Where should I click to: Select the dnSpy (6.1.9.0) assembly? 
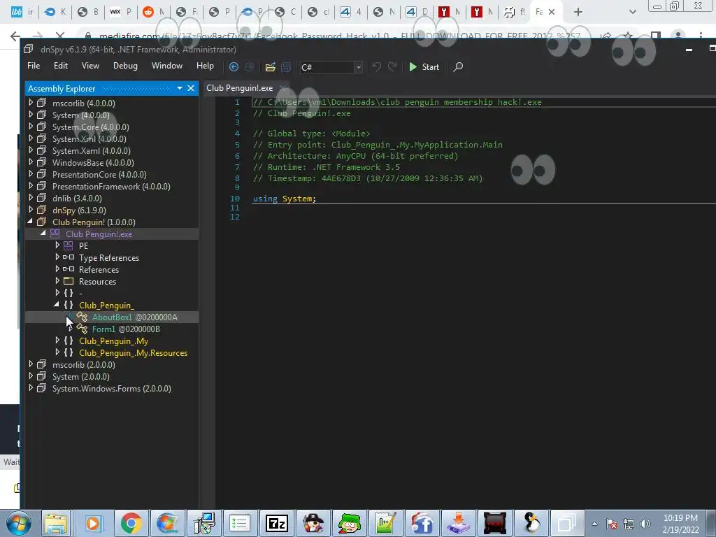coord(79,210)
